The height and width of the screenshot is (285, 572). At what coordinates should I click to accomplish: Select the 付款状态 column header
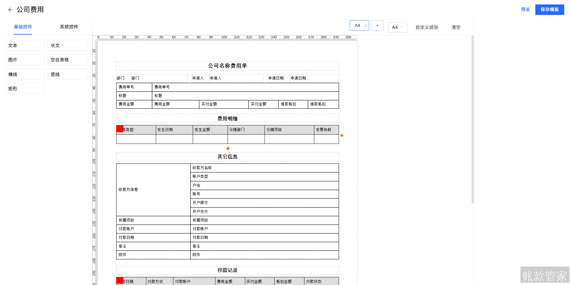point(321,281)
